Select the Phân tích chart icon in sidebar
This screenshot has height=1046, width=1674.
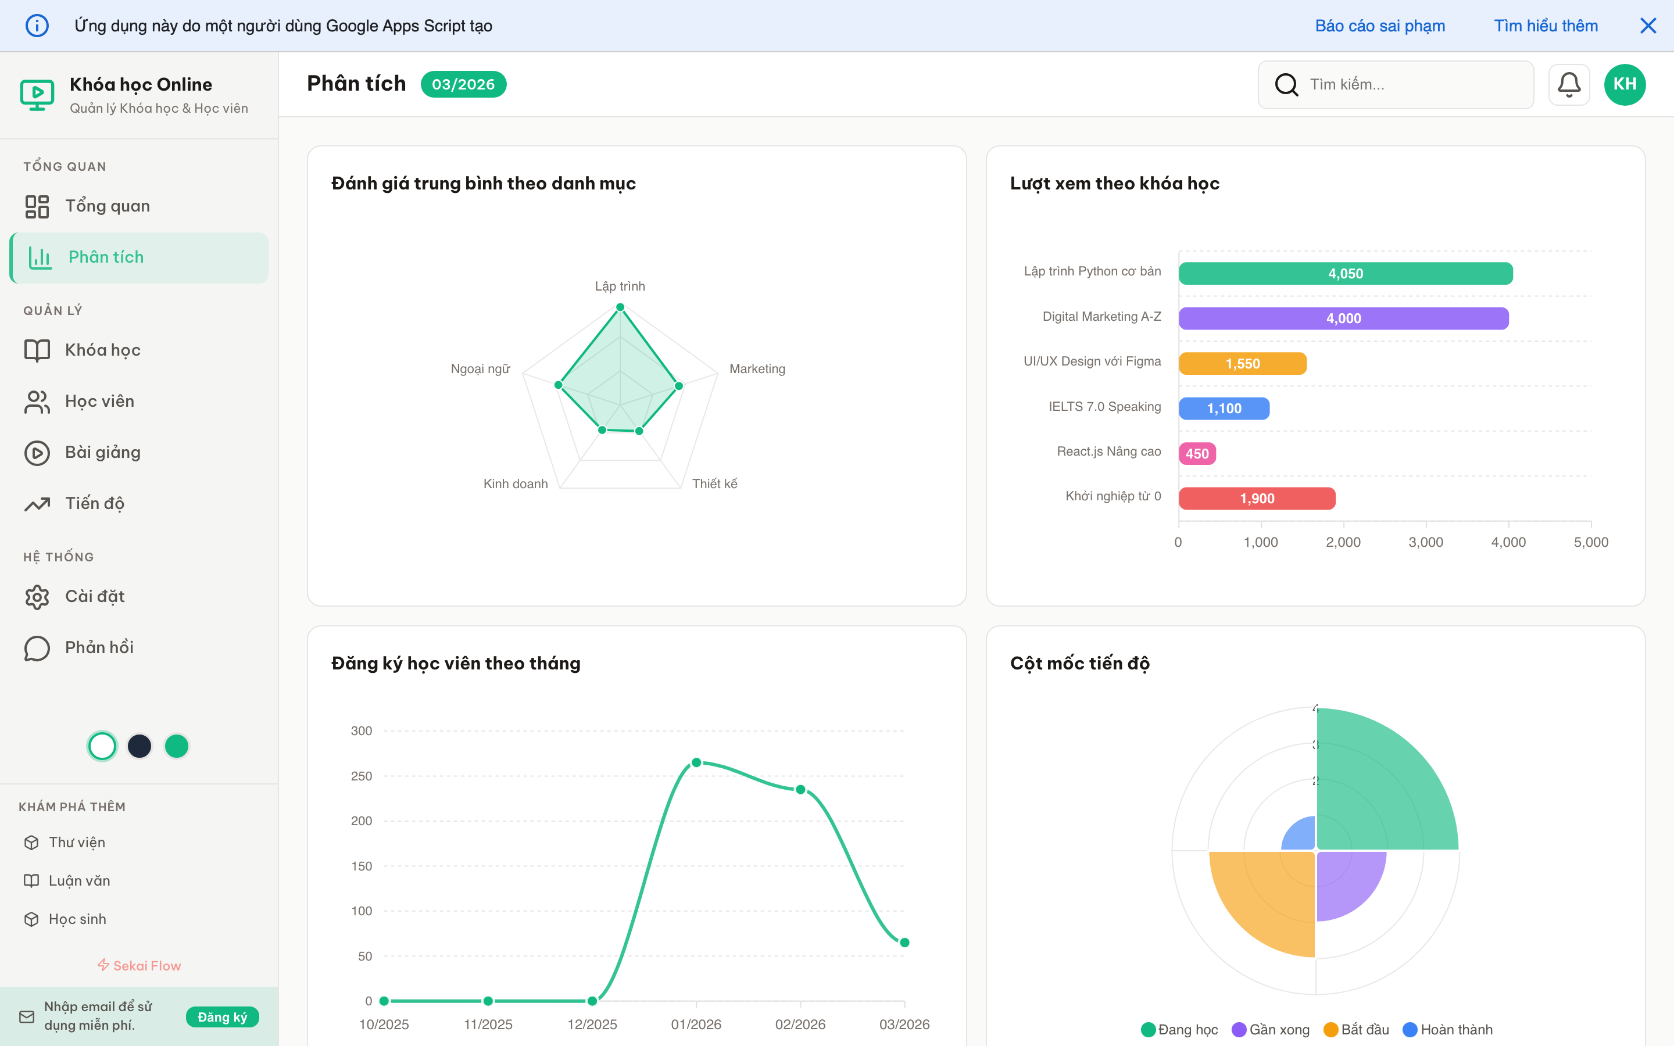[40, 257]
